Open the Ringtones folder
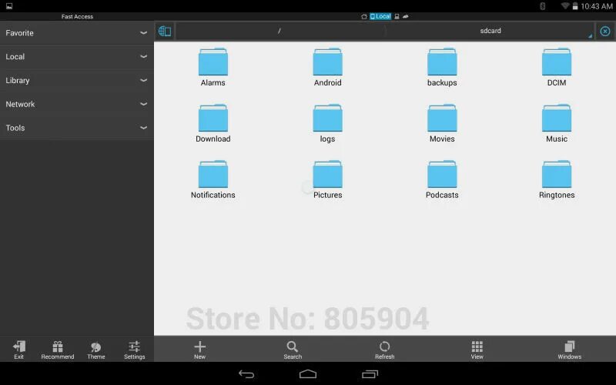Screen dimensions: 616x385 557,179
